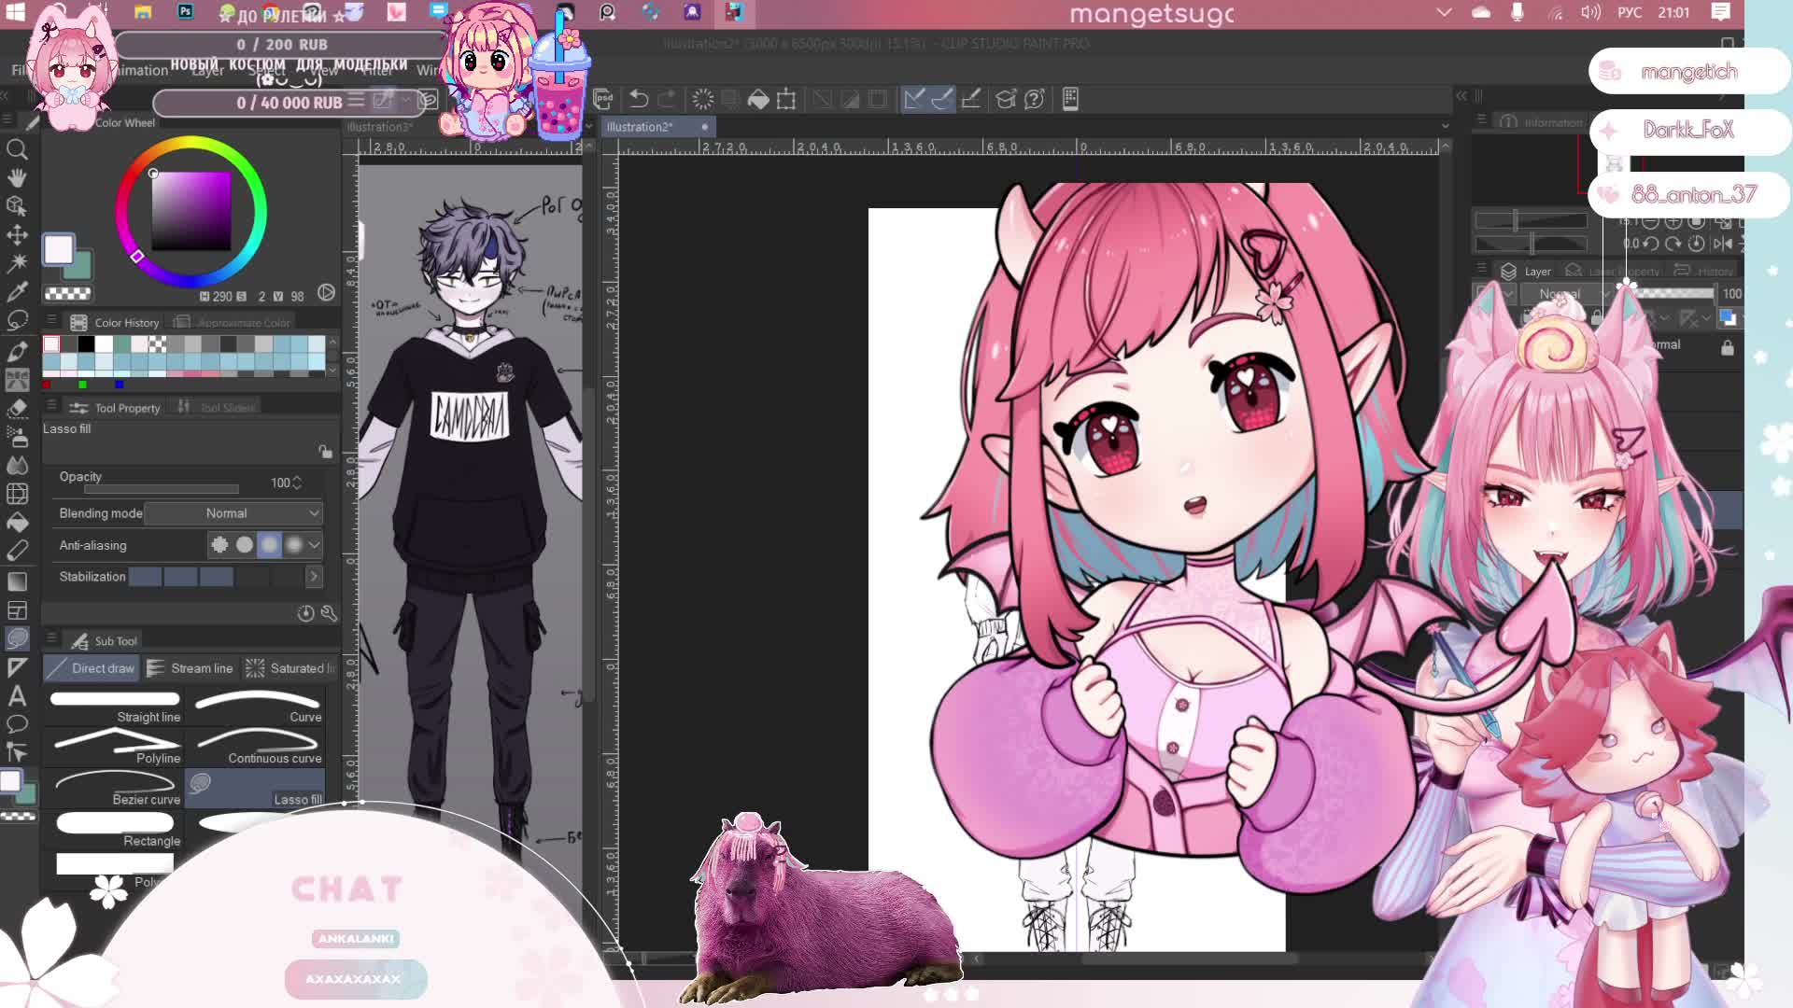Select the Move layer tool
The image size is (1793, 1008).
click(x=17, y=234)
